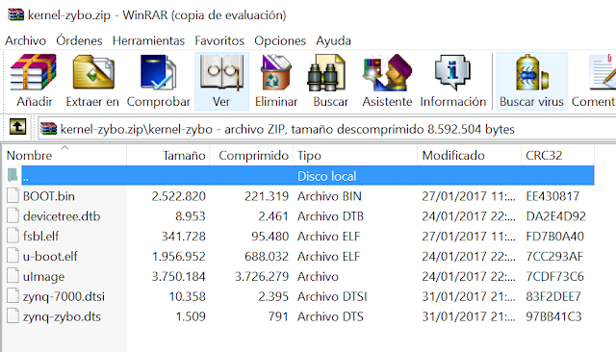Open the Archivo menu

click(26, 40)
